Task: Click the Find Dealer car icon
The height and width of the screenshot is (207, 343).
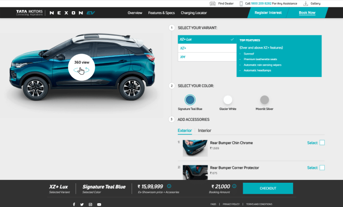Action: point(212,4)
